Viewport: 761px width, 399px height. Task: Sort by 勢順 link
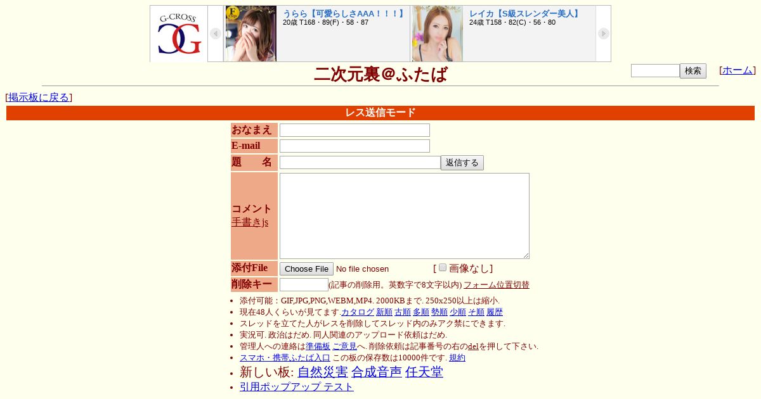[439, 312]
